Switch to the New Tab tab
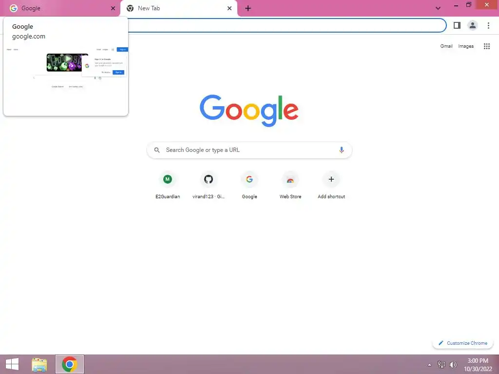 point(178,8)
